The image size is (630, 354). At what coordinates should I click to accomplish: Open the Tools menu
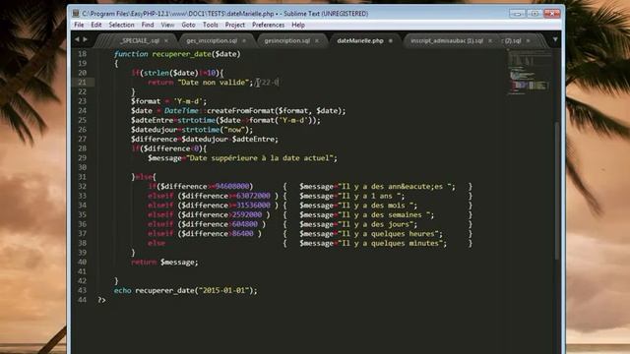click(210, 25)
